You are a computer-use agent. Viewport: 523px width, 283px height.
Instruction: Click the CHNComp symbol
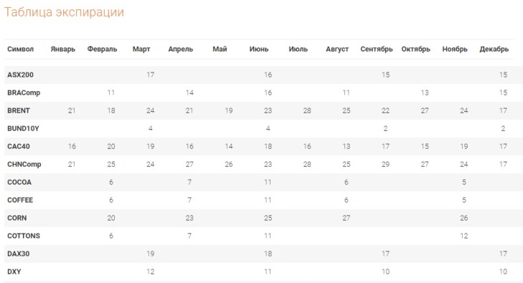(x=24, y=165)
